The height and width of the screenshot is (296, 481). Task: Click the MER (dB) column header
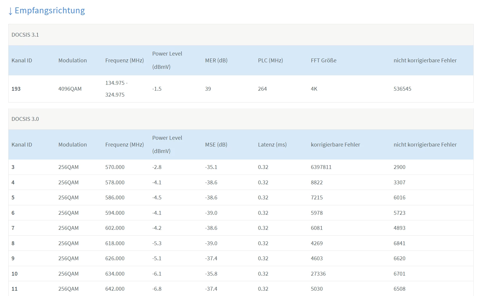point(216,61)
